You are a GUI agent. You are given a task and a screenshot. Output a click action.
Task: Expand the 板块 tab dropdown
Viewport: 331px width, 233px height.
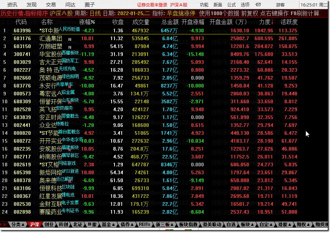coord(247,224)
